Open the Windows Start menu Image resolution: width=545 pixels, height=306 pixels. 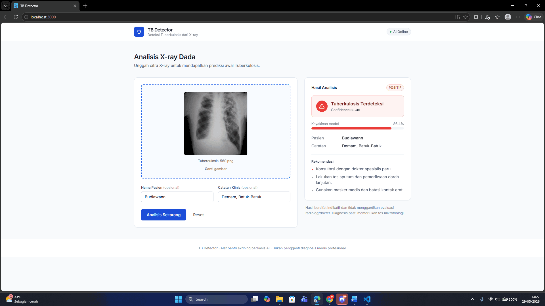(x=178, y=299)
